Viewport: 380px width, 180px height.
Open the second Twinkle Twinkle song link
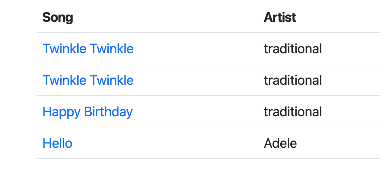point(88,80)
